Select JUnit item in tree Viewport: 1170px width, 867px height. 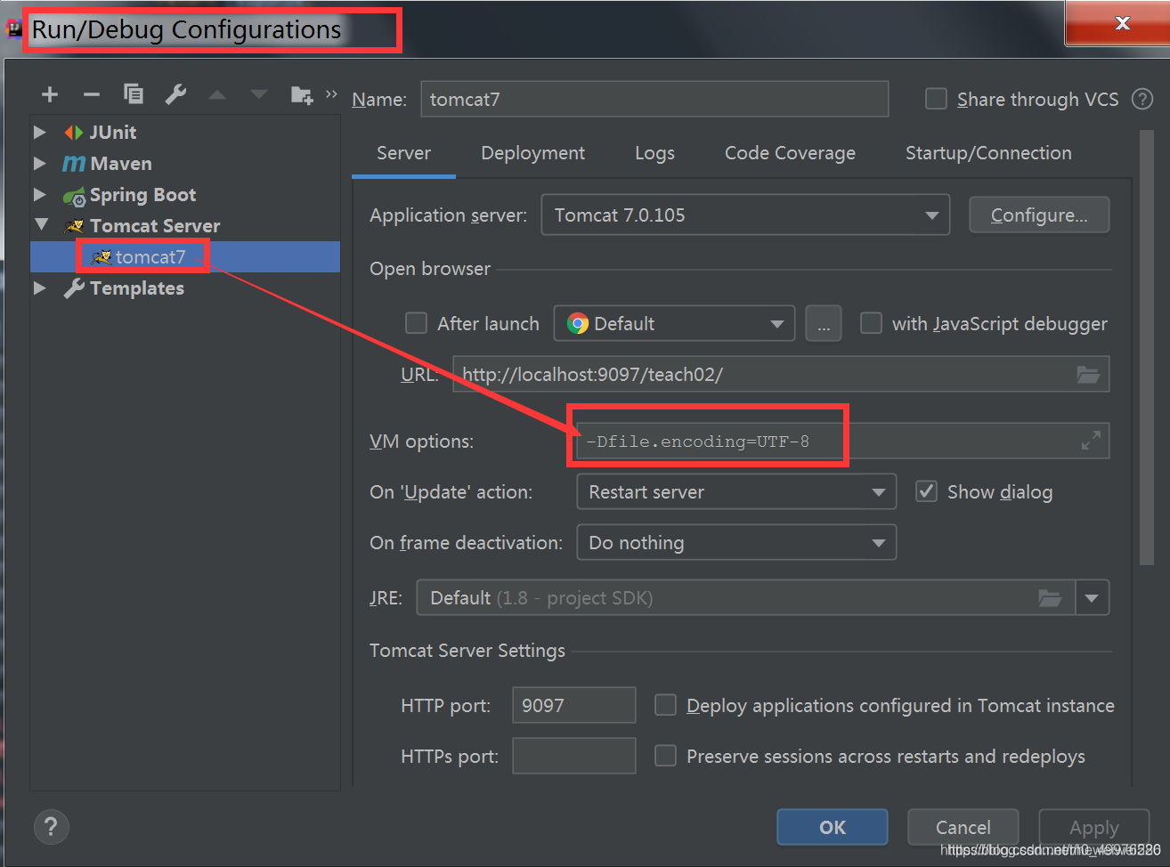click(113, 132)
